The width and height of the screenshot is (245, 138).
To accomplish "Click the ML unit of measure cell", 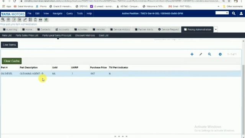I will pos(54,74).
